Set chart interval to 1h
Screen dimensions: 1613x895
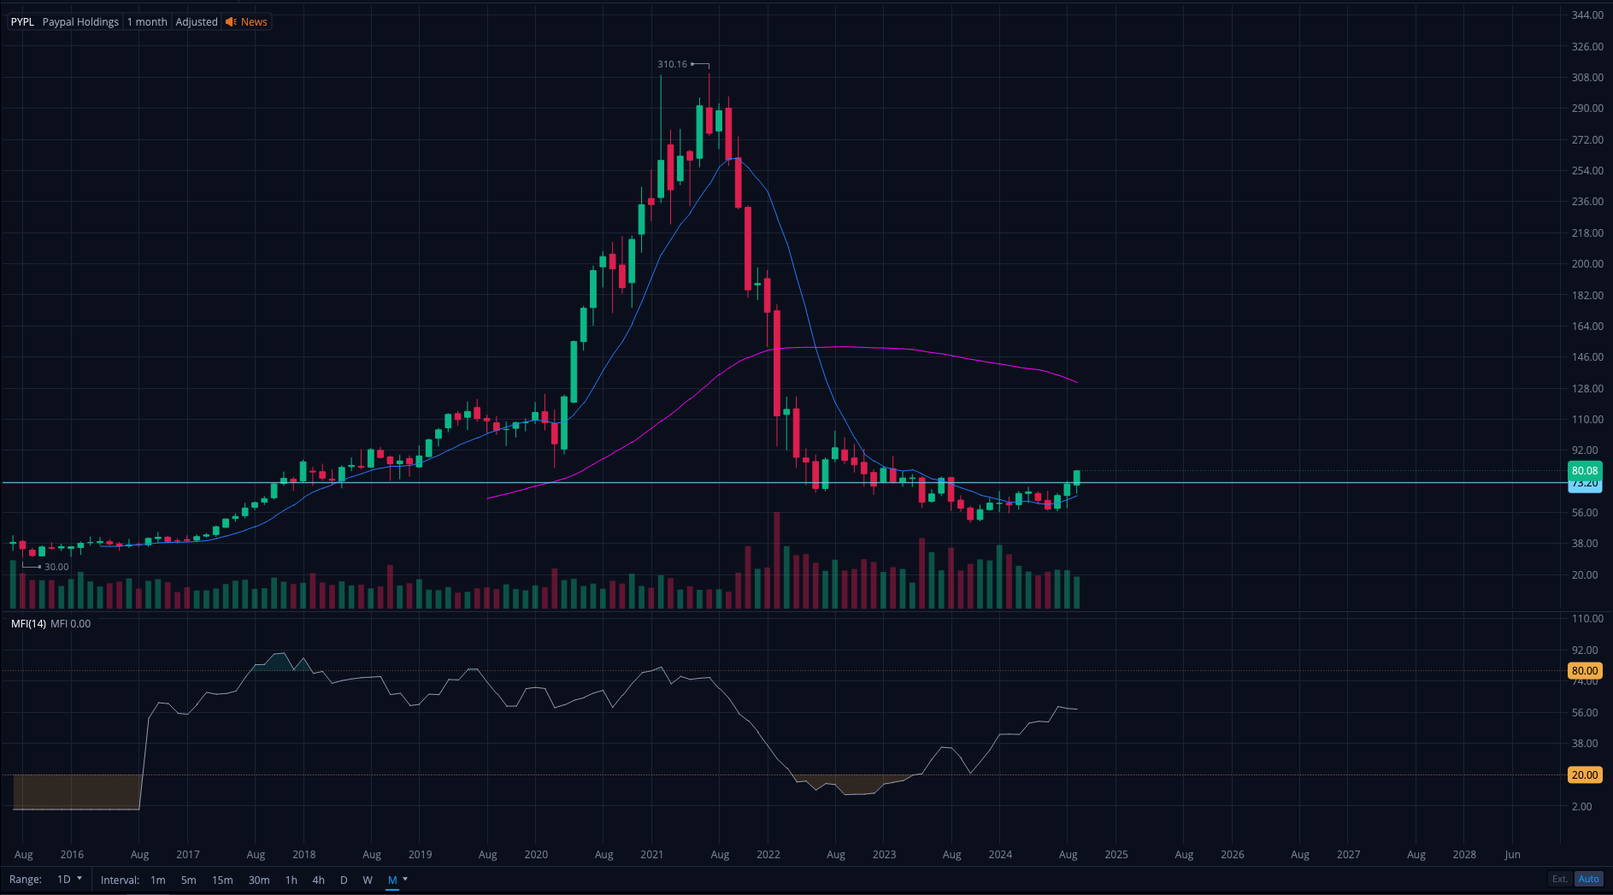(x=291, y=880)
